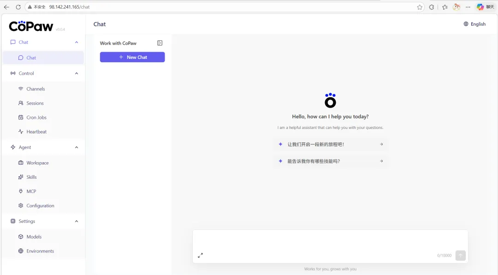Open browser profile avatar
Image resolution: width=498 pixels, height=275 pixels.
coord(456,7)
